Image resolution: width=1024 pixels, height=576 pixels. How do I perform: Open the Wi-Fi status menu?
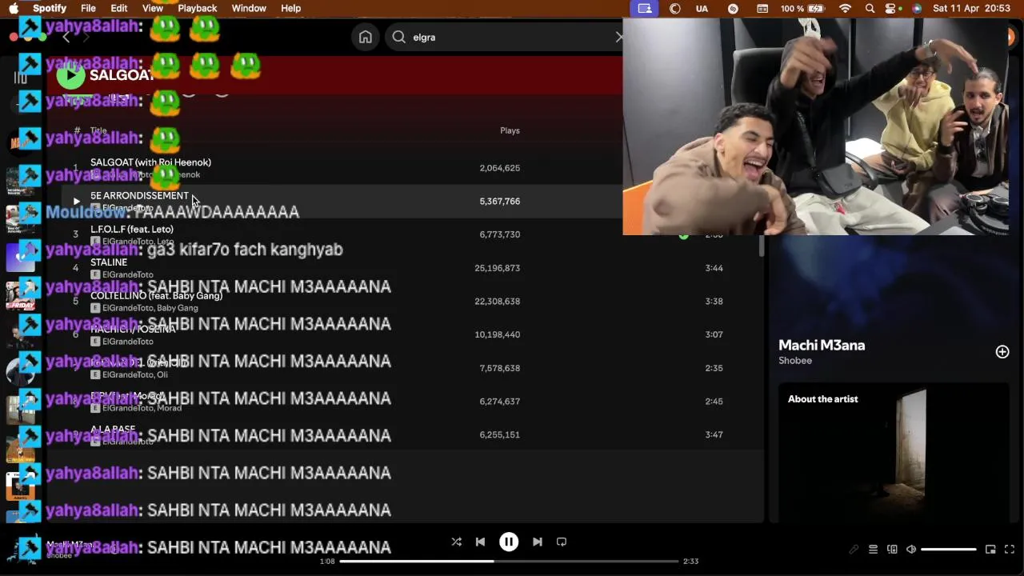pos(845,8)
